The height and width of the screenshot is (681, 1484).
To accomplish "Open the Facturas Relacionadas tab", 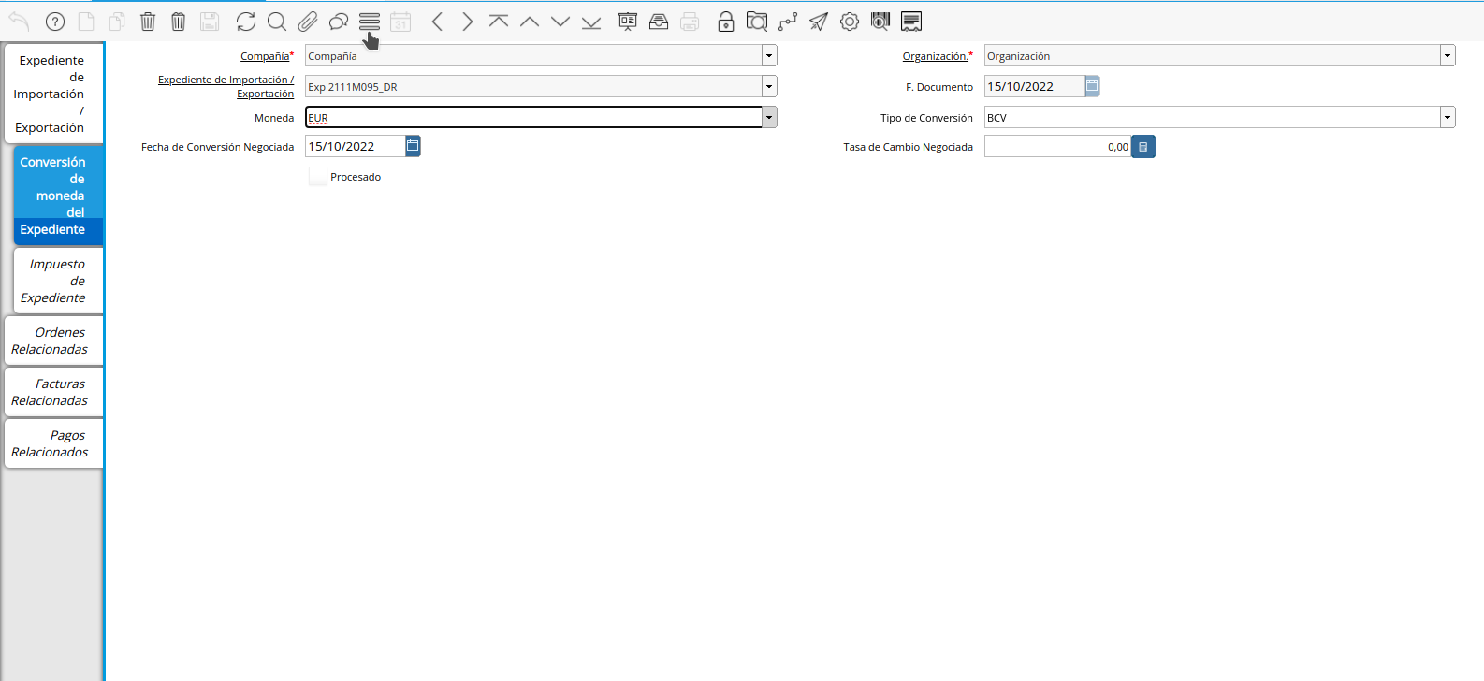I will pyautogui.click(x=54, y=392).
